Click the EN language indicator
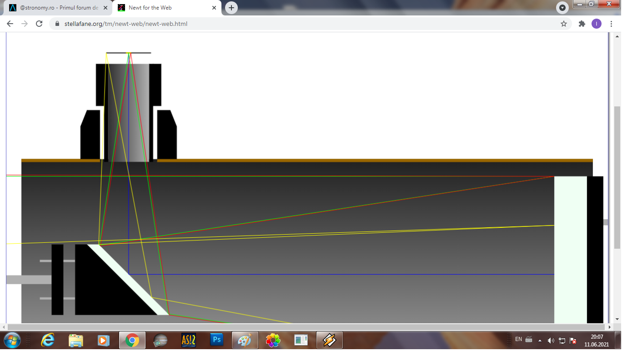The width and height of the screenshot is (622, 351). 518,339
